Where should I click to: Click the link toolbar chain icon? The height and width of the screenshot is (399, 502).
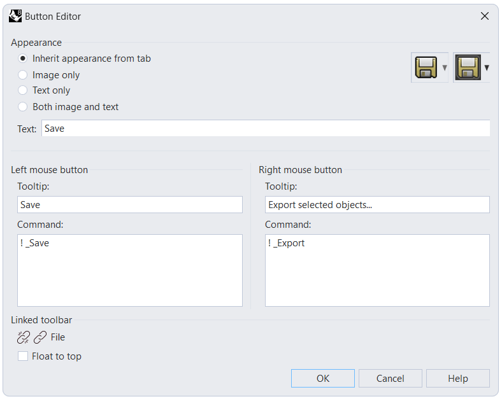pos(40,337)
